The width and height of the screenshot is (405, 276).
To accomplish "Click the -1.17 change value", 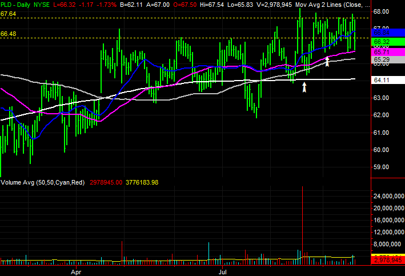I will [87, 5].
